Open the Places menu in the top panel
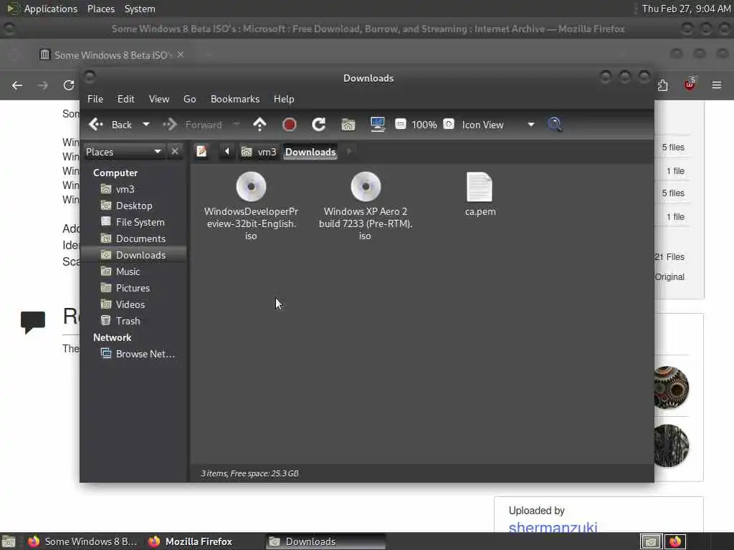This screenshot has width=734, height=550. coord(100,9)
